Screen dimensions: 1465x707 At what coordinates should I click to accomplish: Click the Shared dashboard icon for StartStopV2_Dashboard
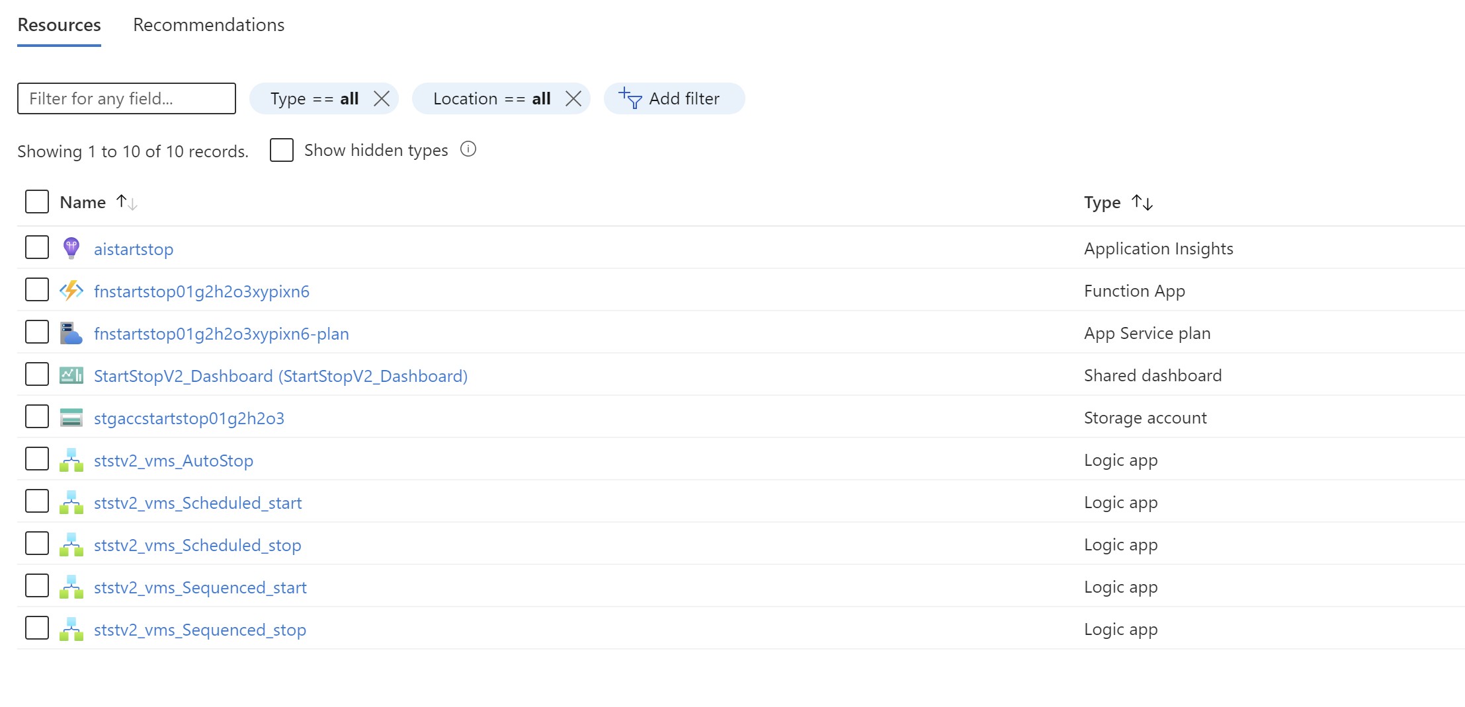tap(71, 375)
